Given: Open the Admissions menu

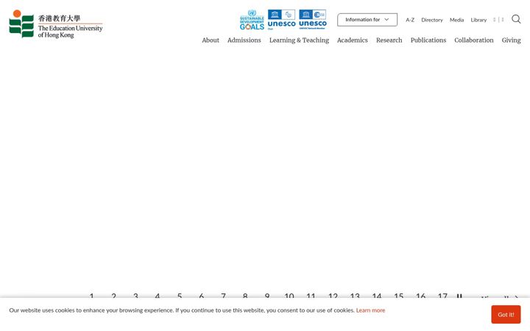Looking at the screenshot, I should click(x=244, y=40).
